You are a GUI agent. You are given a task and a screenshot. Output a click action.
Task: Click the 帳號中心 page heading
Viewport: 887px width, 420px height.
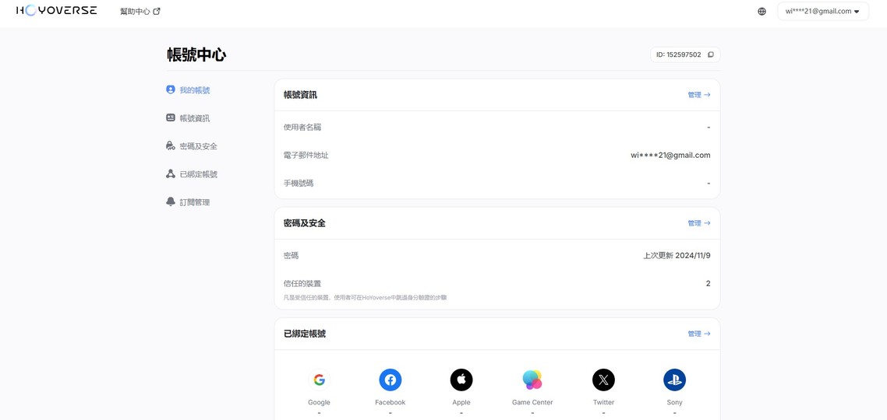[x=197, y=54]
